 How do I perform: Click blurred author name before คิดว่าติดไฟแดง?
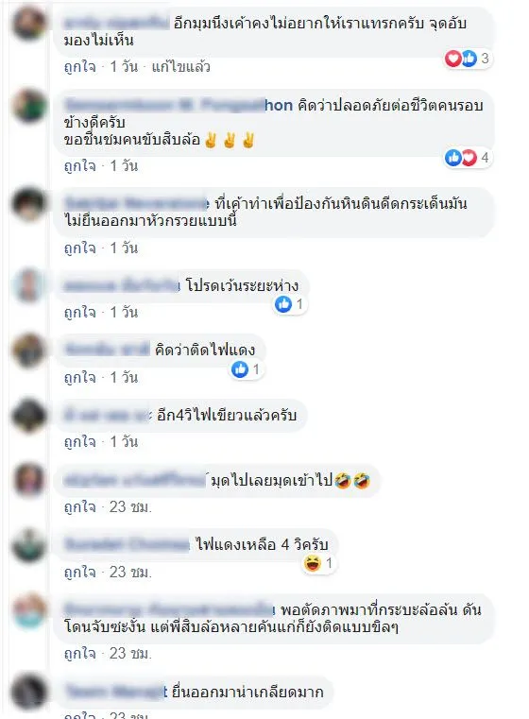(108, 350)
